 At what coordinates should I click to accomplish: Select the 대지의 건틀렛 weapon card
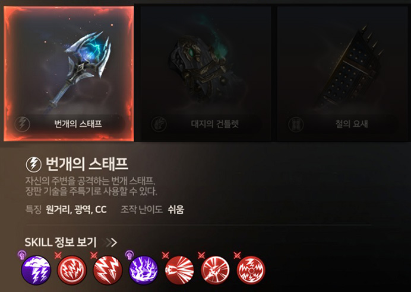pos(205,73)
